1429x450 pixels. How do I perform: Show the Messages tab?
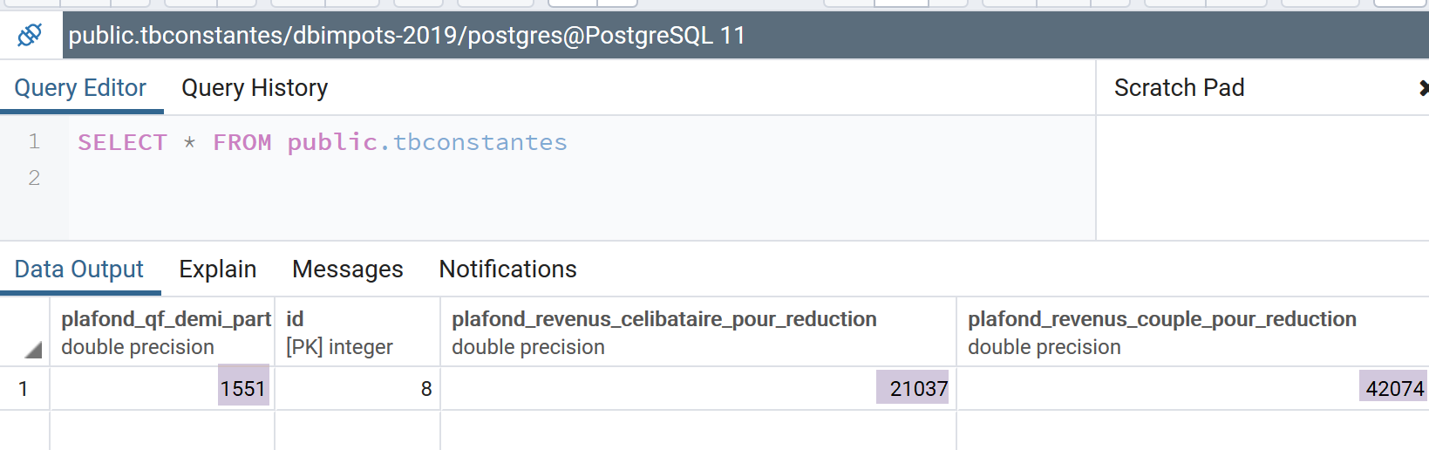click(x=348, y=269)
